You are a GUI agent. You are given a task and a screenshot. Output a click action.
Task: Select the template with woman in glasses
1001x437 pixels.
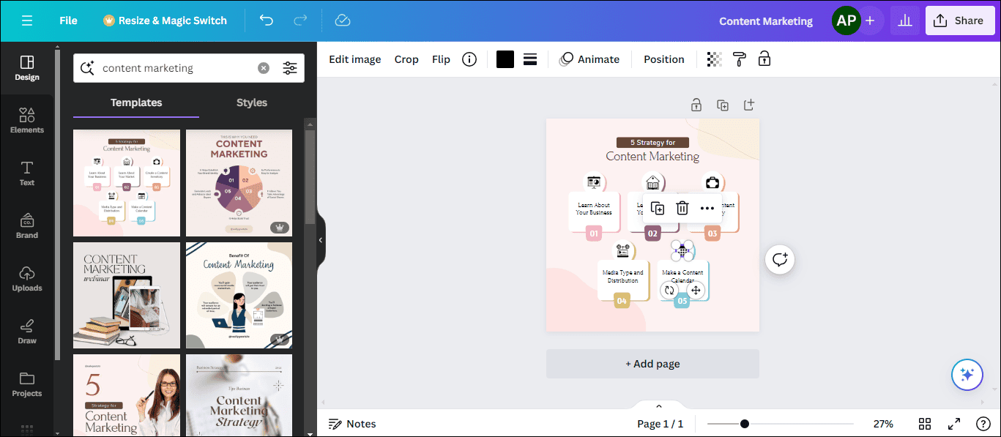pos(127,395)
